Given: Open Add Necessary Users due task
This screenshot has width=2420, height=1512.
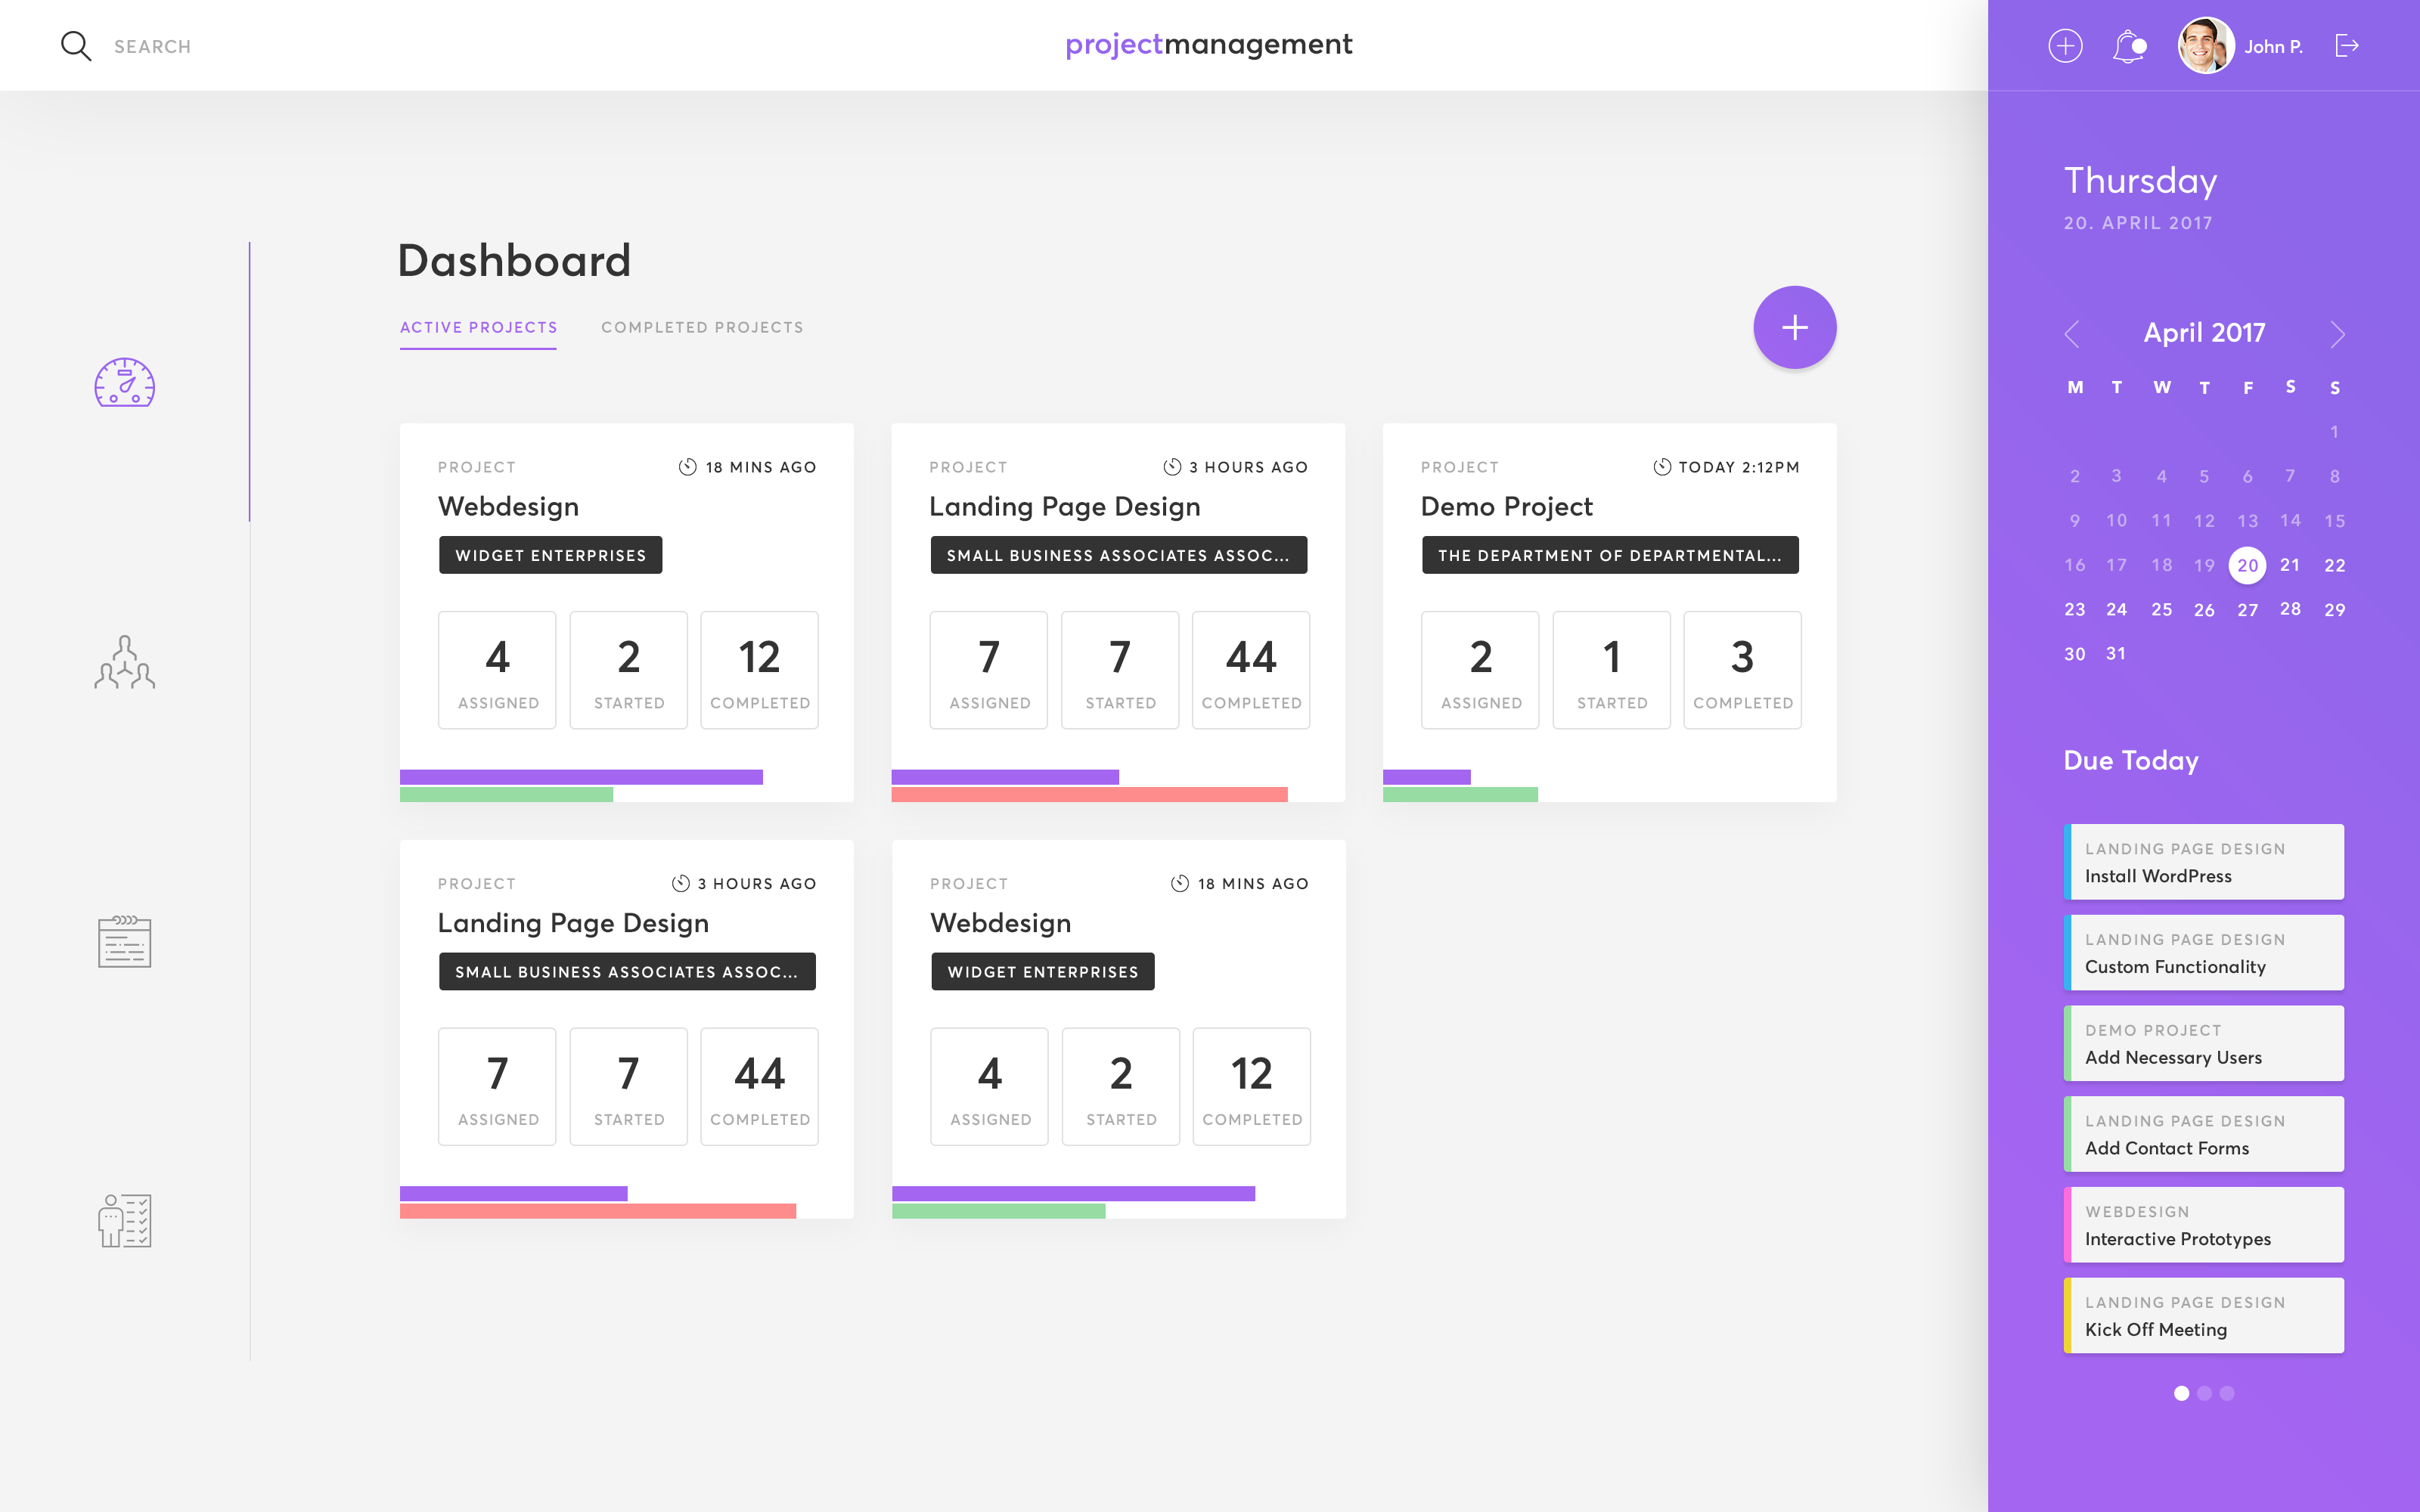Looking at the screenshot, I should point(2204,1043).
